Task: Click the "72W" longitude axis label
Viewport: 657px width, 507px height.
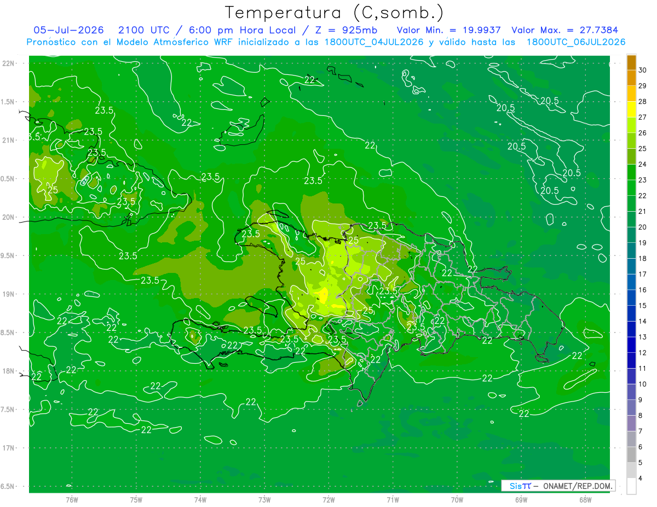Action: tap(329, 500)
